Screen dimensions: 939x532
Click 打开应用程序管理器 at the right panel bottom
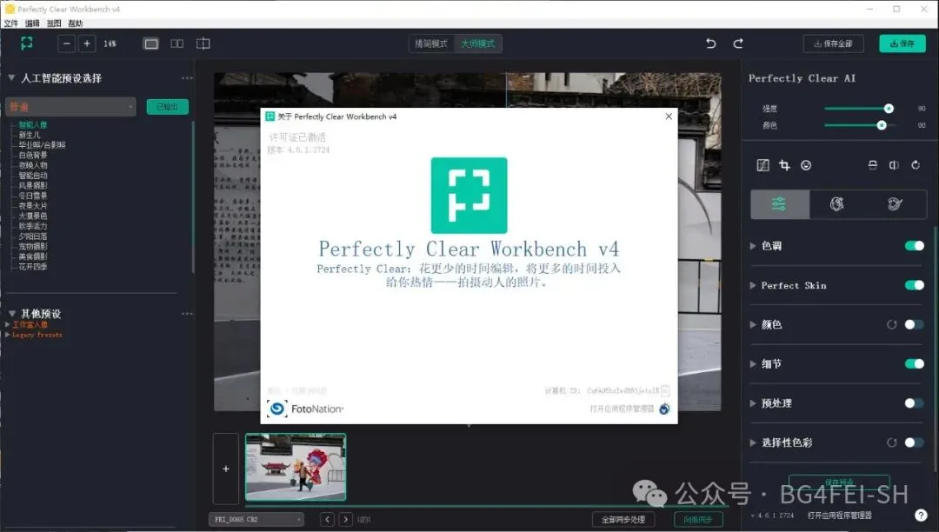pyautogui.click(x=840, y=515)
